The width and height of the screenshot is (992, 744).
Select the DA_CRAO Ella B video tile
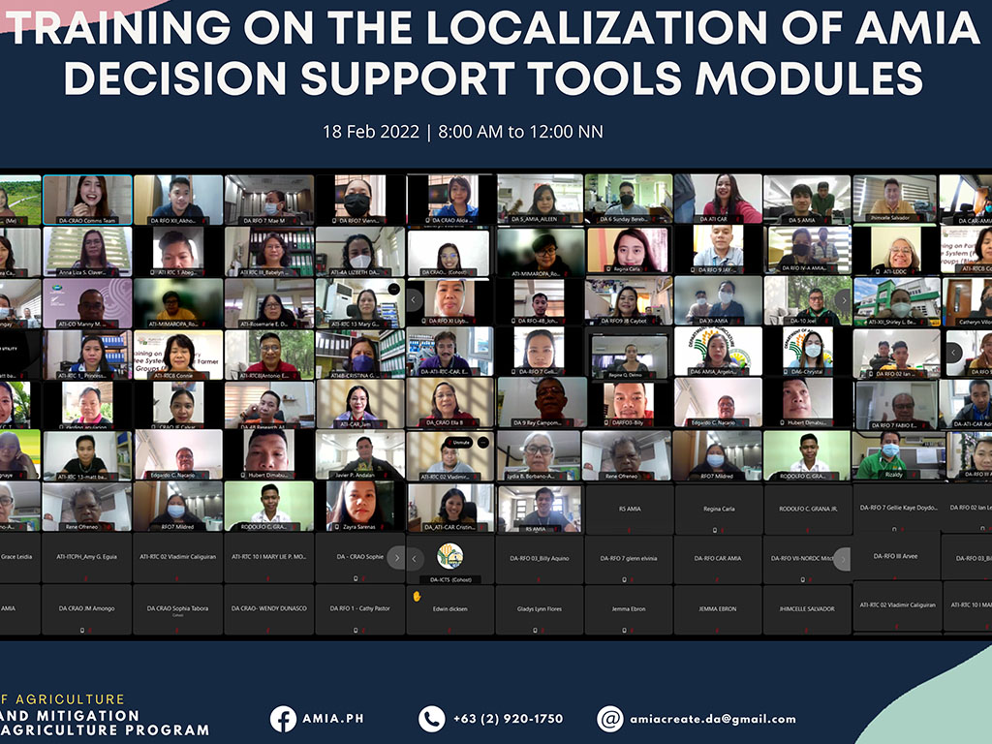449,402
